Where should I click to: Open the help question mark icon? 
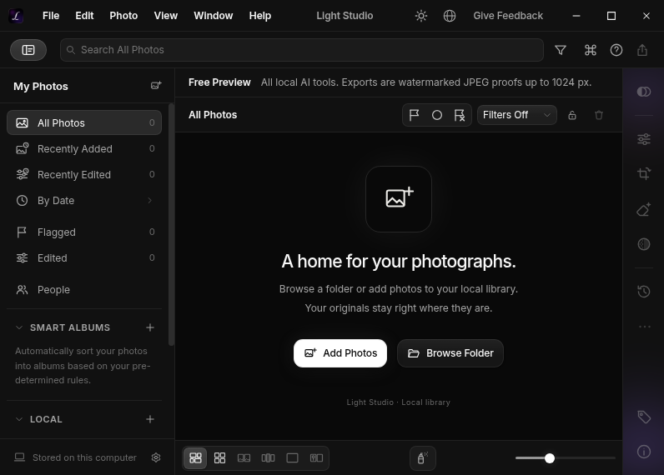point(616,50)
